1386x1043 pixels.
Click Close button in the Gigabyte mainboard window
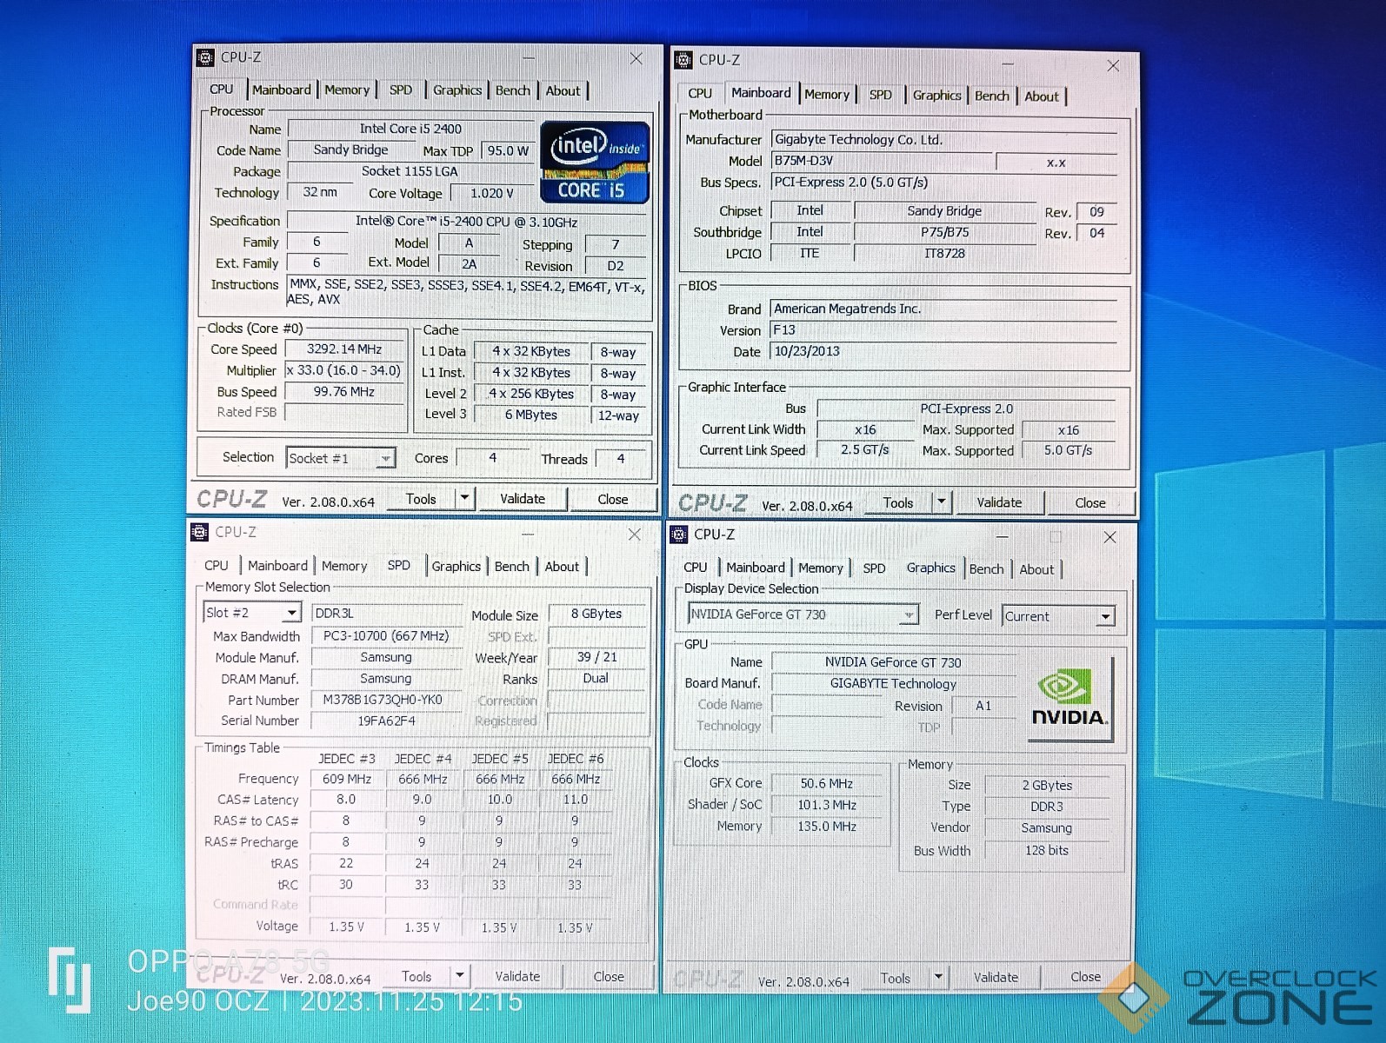pos(1090,503)
